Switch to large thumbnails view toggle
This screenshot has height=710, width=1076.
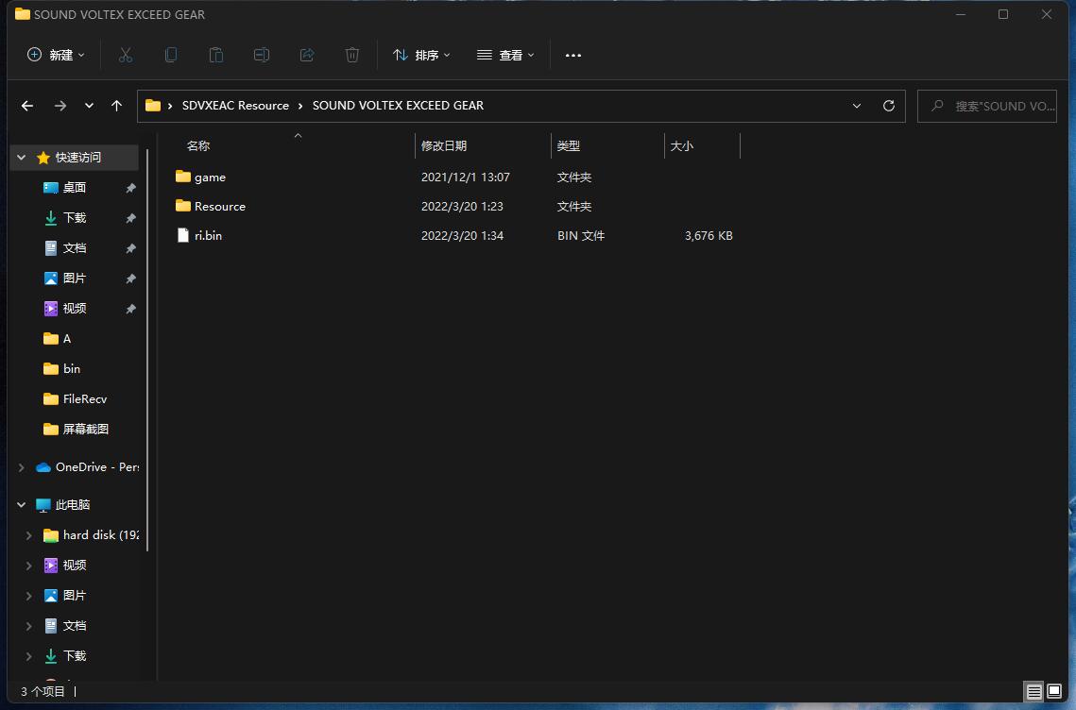tap(1054, 692)
